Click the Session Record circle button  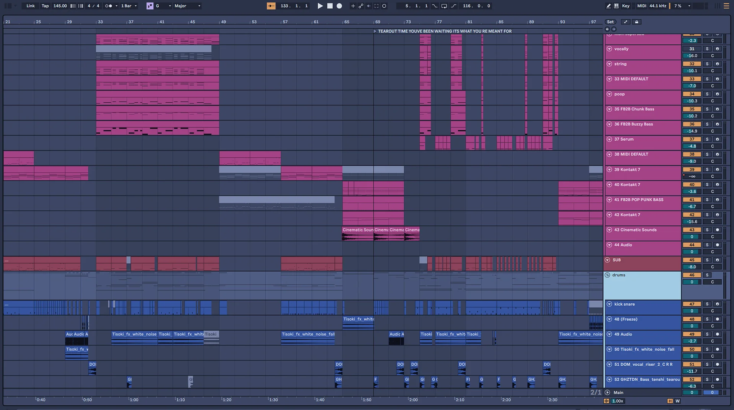[384, 6]
